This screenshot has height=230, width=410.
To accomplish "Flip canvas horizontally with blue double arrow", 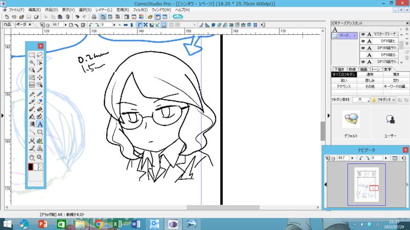I will [x=126, y=25].
